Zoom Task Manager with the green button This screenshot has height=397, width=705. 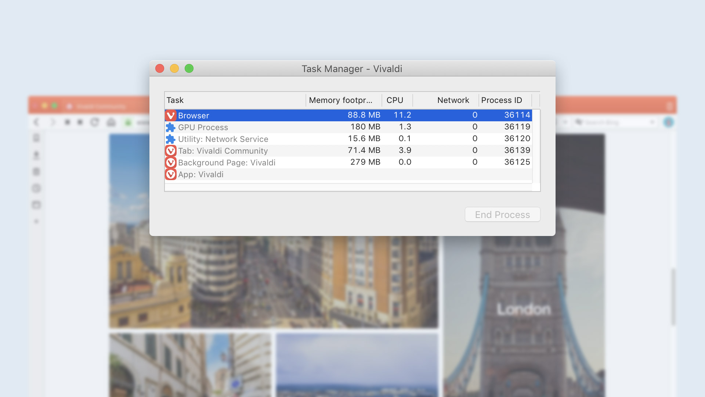point(189,68)
